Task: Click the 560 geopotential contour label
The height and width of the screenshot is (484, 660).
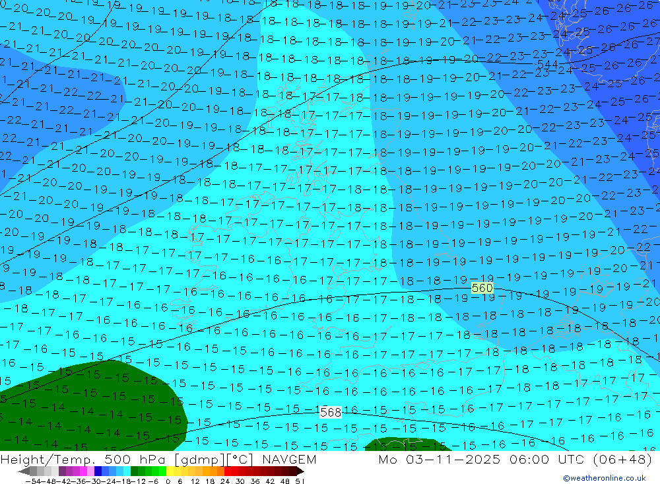Action: coord(482,288)
